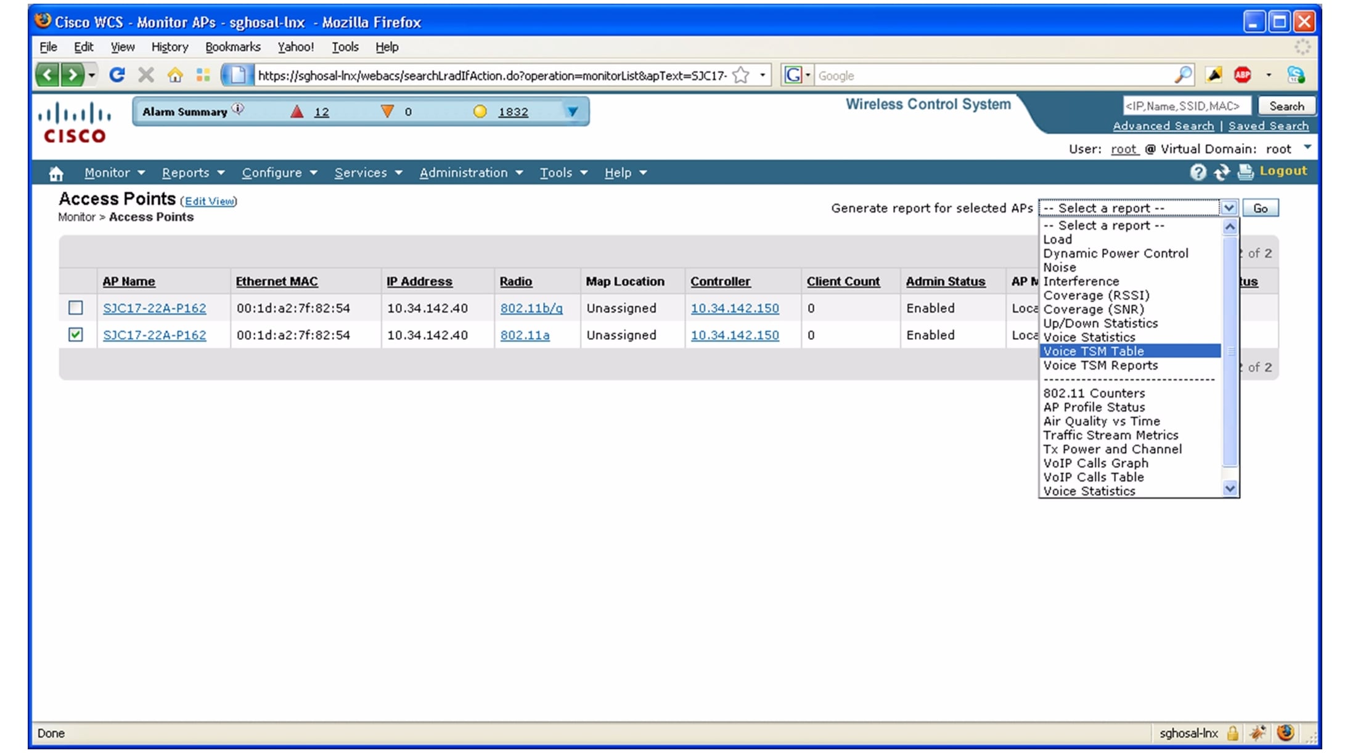The width and height of the screenshot is (1350, 753).
Task: Click the magnifying glass search icon
Action: coord(1183,74)
